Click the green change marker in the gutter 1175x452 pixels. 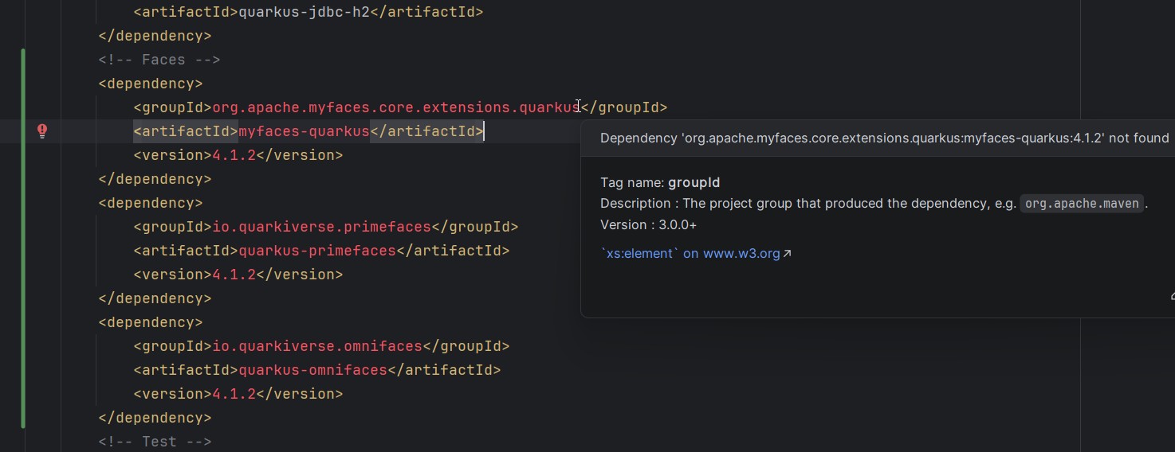23,239
